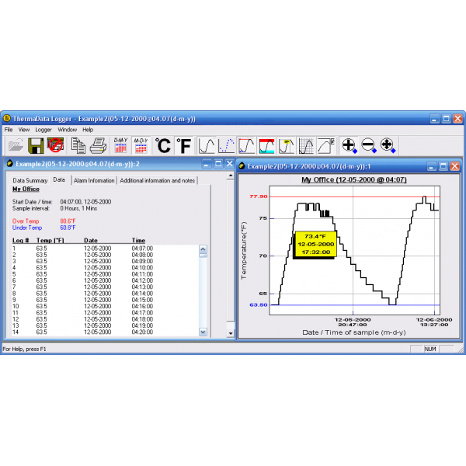Click the zoom in magnifier icon
466x466 pixels.
[349, 145]
